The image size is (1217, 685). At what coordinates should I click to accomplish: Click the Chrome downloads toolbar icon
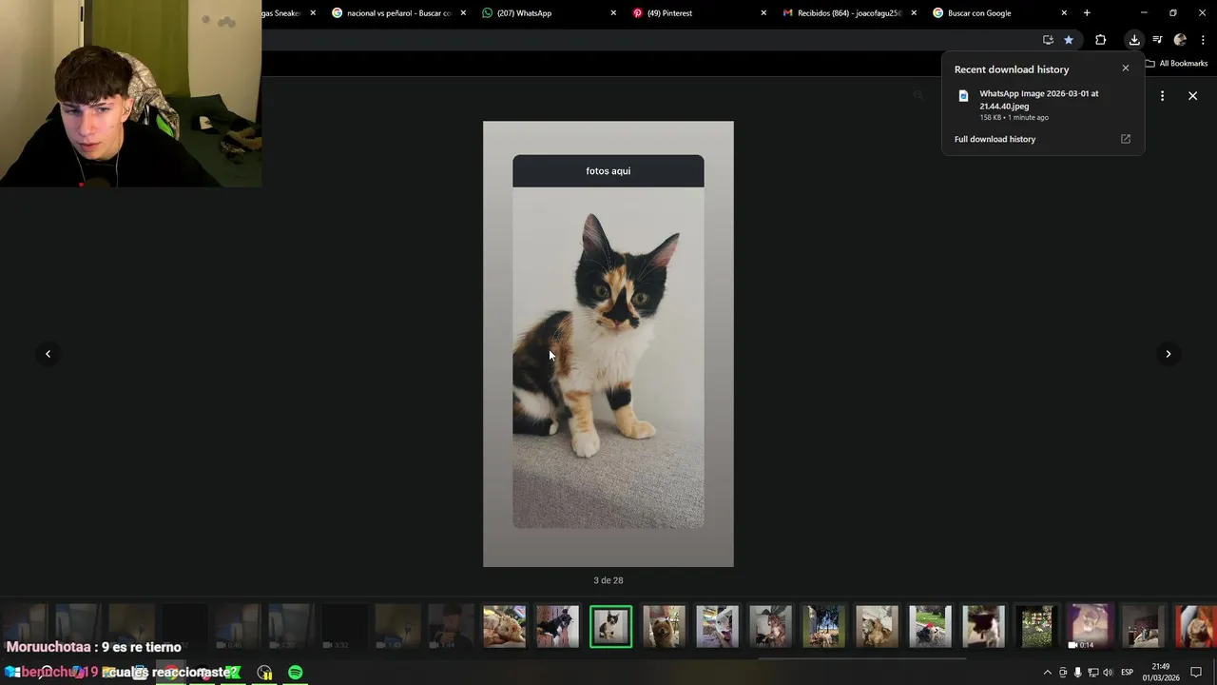pyautogui.click(x=1134, y=40)
